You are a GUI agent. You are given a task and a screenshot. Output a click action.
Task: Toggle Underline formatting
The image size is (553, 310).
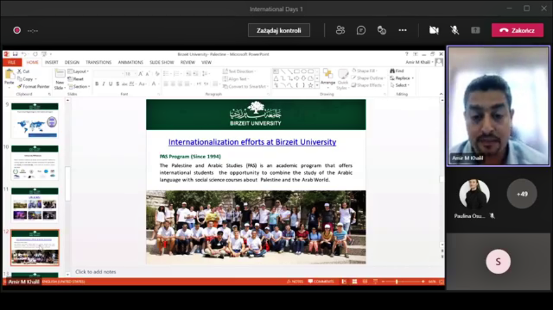tap(111, 84)
